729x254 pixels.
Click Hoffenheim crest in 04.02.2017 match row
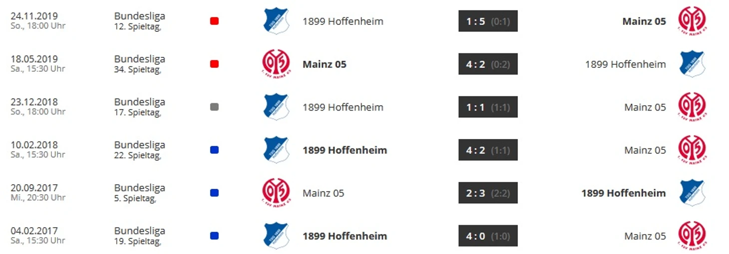[276, 235]
